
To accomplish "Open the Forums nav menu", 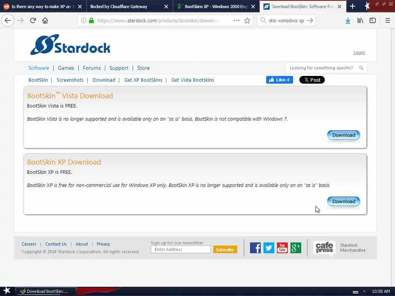I will [92, 68].
